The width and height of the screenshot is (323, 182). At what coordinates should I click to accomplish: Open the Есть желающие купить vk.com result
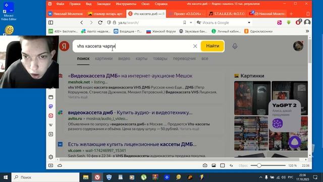[x=132, y=144]
